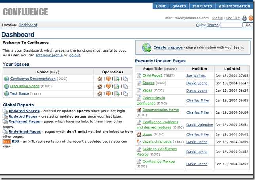Open dave's child page link
Image resolution: width=255 pixels, height=180 pixels.
[x=157, y=142]
